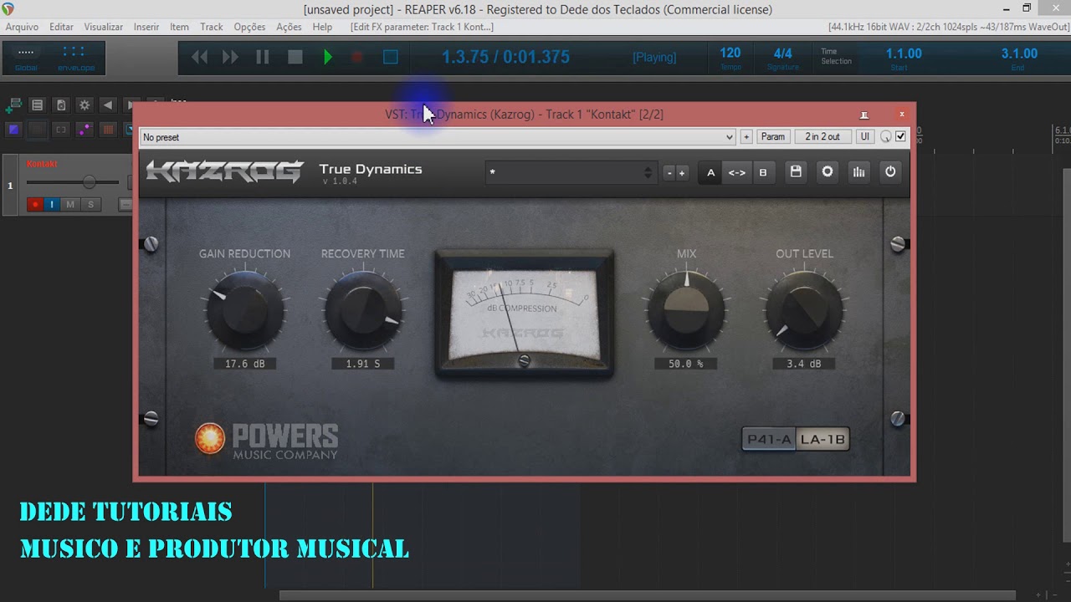The width and height of the screenshot is (1071, 602).
Task: Open the Ações menu
Action: point(289,27)
